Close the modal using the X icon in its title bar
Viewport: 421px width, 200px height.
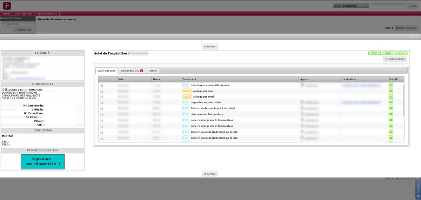pos(417,37)
